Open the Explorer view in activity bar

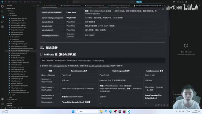tap(3, 6)
